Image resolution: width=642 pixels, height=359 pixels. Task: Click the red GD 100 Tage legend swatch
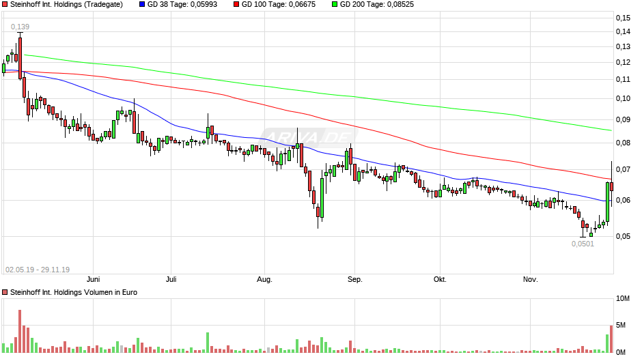click(236, 5)
